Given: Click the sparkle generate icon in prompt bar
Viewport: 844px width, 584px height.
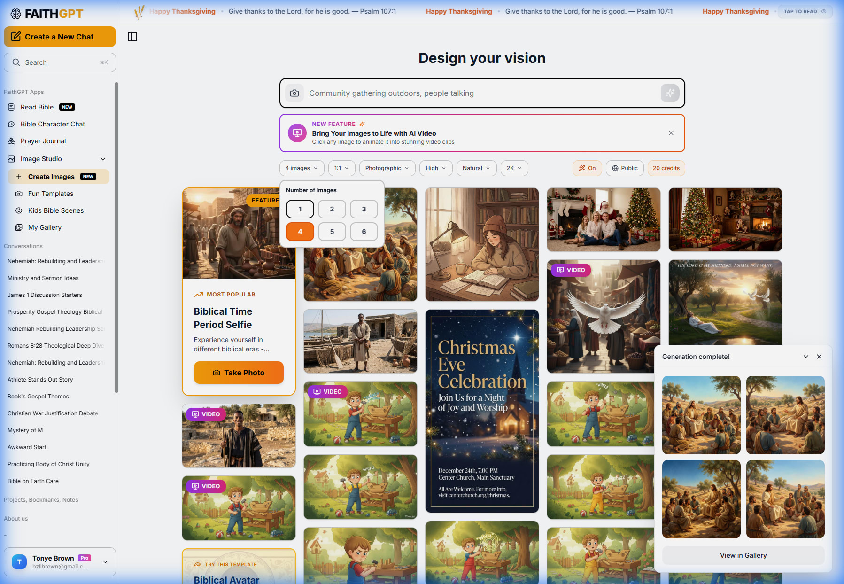Looking at the screenshot, I should [x=670, y=93].
